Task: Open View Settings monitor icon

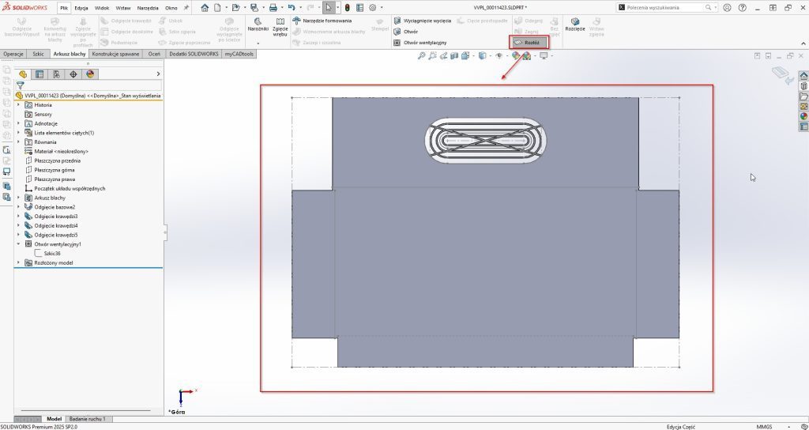Action: 544,56
